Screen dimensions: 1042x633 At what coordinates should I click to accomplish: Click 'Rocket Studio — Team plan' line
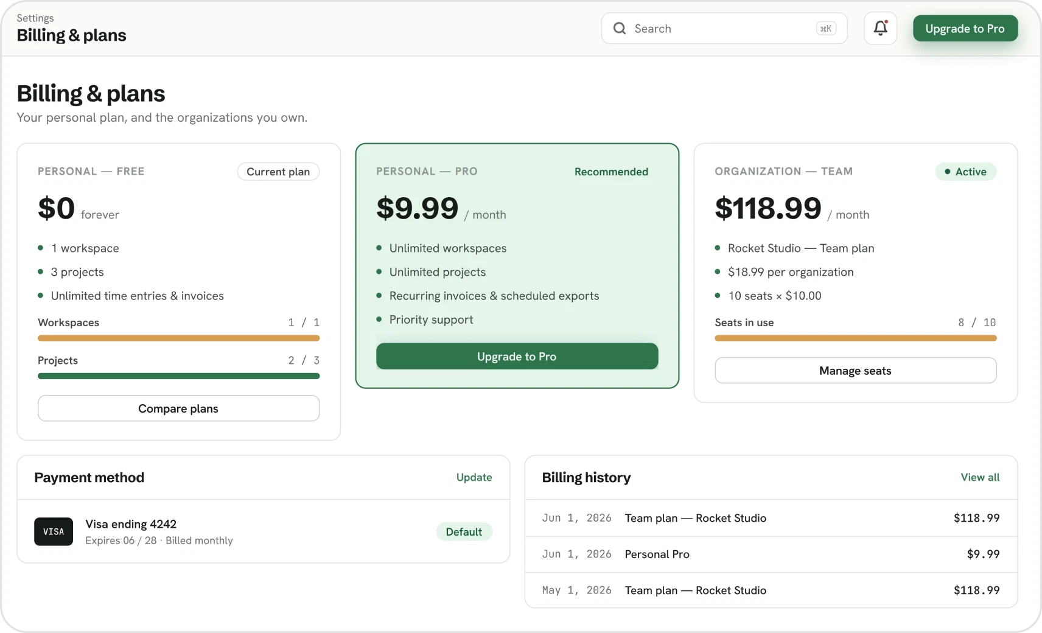[801, 248]
